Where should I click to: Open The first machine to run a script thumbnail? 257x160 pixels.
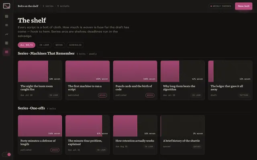point(88,71)
